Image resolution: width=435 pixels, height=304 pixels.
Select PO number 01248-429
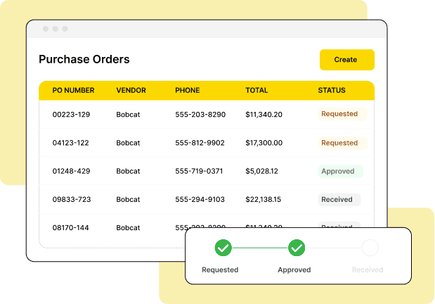tap(71, 171)
